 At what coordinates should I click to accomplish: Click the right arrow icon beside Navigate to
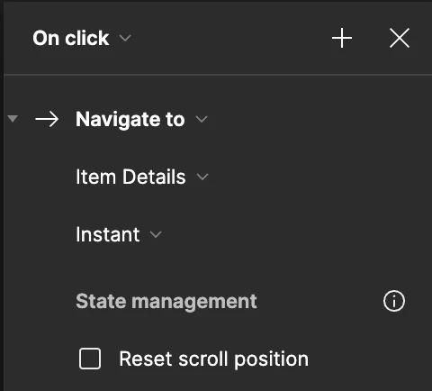point(47,119)
